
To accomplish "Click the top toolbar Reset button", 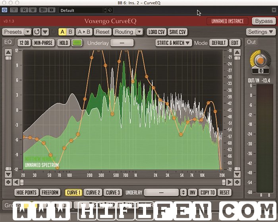I will tap(102, 32).
